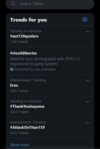Click the 289K Tweets count under Eren
This screenshot has height=149, width=100.
(19, 91)
